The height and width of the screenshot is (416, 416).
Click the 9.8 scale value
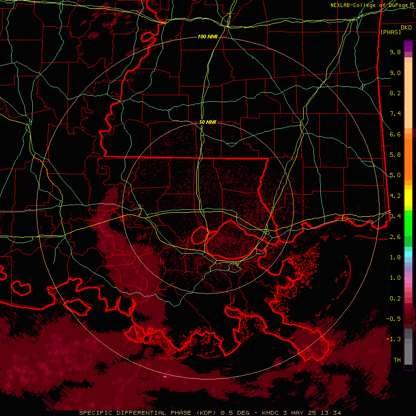tap(395, 52)
